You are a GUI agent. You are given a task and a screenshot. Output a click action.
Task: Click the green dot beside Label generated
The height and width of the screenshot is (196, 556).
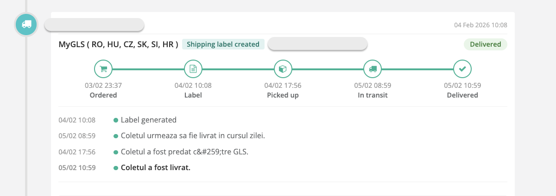tap(116, 120)
